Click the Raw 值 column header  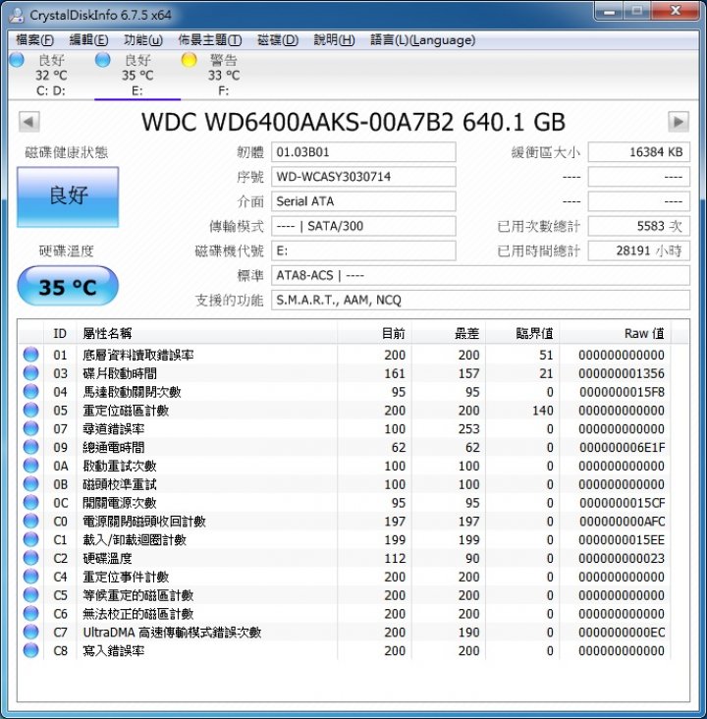point(615,333)
